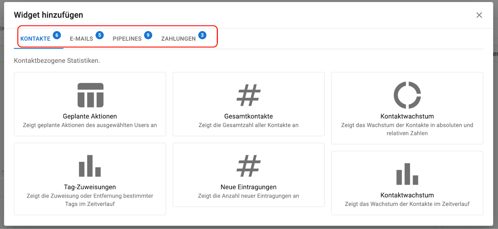Select the Kontakte tab
The width and height of the screenshot is (498, 229).
click(x=35, y=39)
